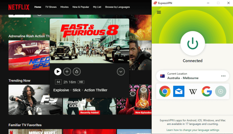233x134 pixels.
Task: Play Fast & Furious 8
Action: 58,72
